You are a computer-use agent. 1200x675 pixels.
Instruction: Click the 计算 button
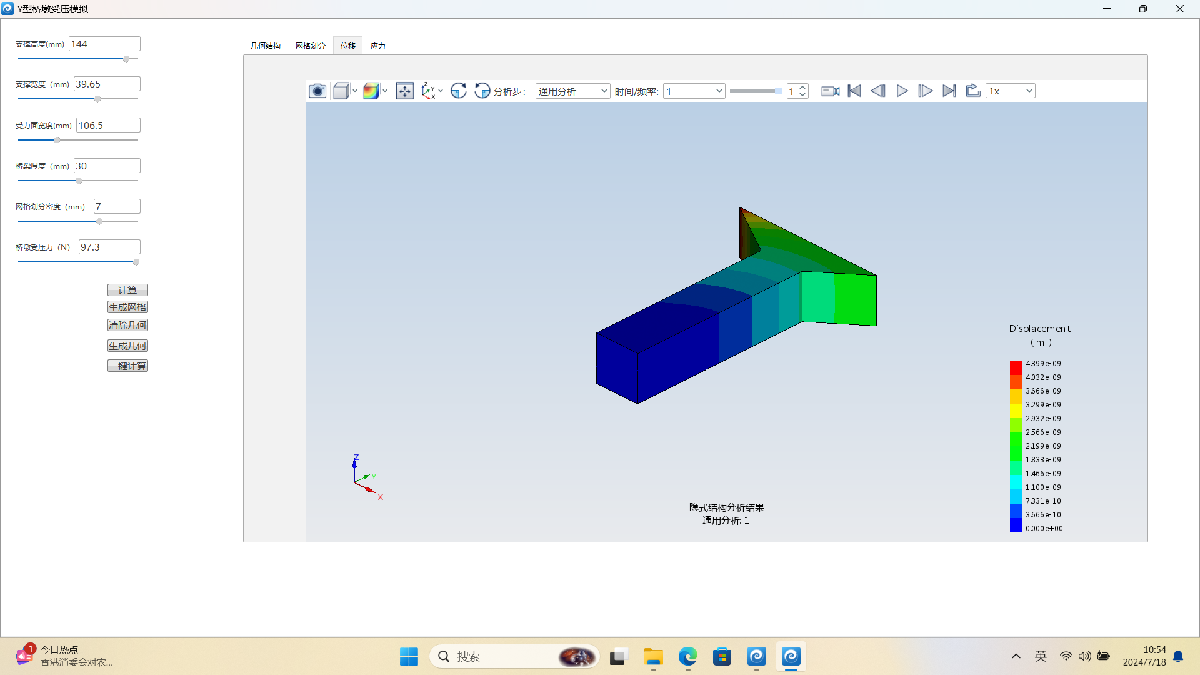click(x=127, y=291)
